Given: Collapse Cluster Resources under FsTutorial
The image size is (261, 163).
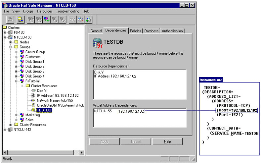Looking at the screenshot, I should click(22, 86).
